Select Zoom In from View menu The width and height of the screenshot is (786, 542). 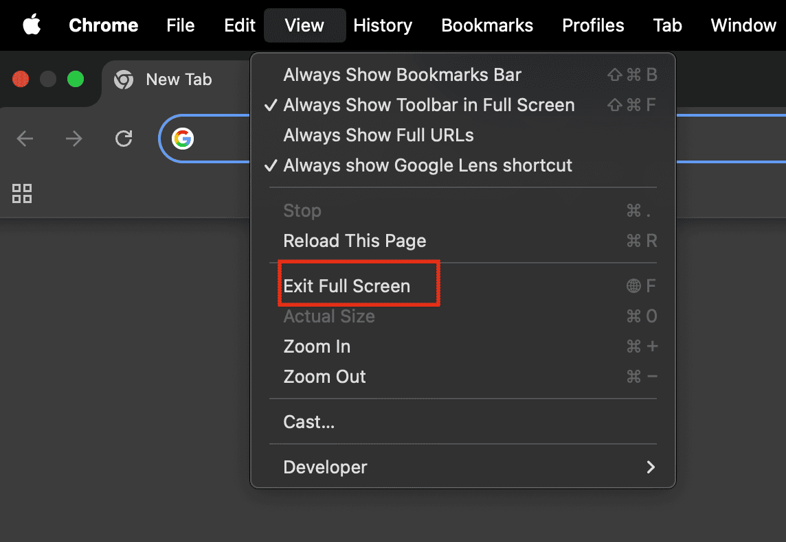point(317,346)
